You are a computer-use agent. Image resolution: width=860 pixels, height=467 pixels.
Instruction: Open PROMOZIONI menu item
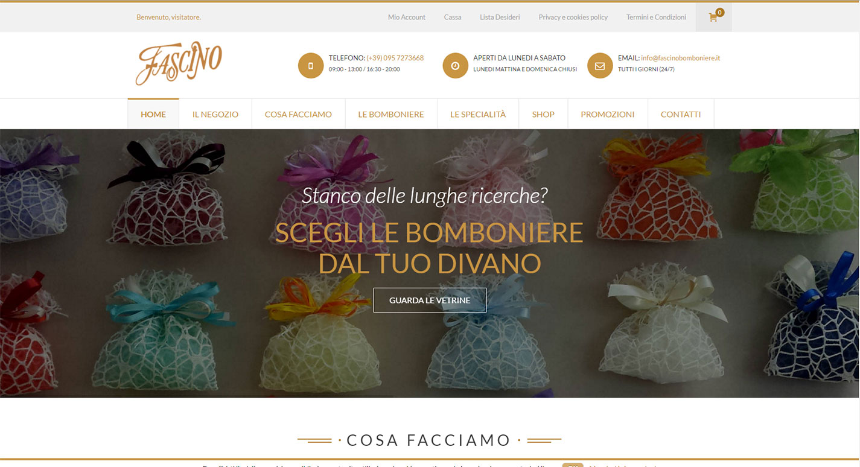[x=608, y=114]
